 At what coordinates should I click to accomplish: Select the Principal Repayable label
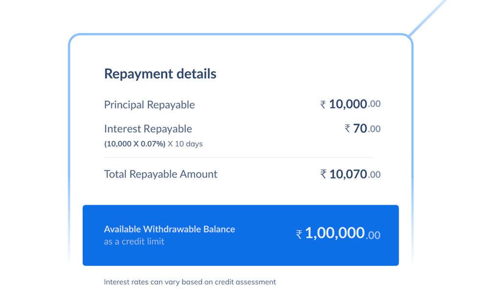[x=149, y=105]
